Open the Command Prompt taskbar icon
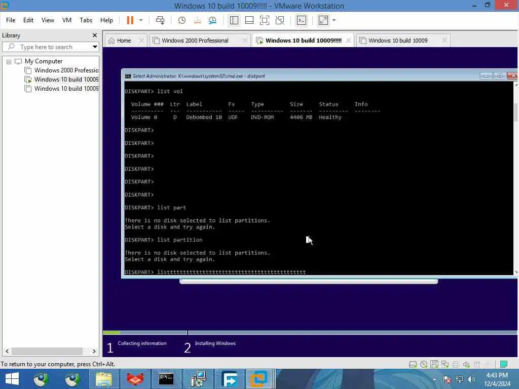Viewport: 519px width, 389px height. point(166,379)
